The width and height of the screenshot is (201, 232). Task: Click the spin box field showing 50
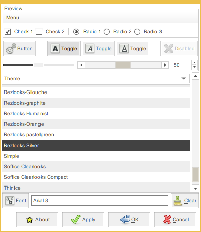tap(182, 65)
